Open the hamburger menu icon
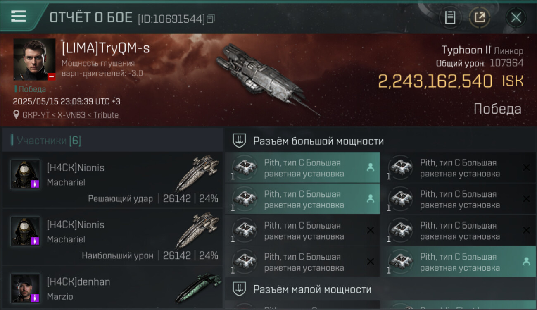 click(19, 16)
